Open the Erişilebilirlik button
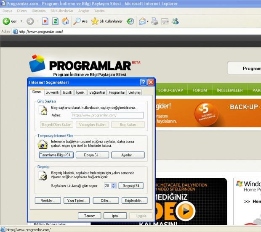261x232 pixels. (134, 200)
